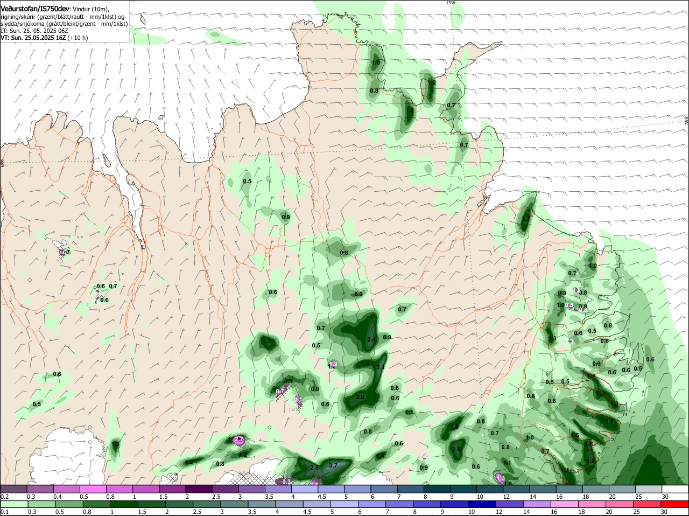This screenshot has height=516, width=689.
Task: Click the 15W longitude label
Action: coord(451,3)
